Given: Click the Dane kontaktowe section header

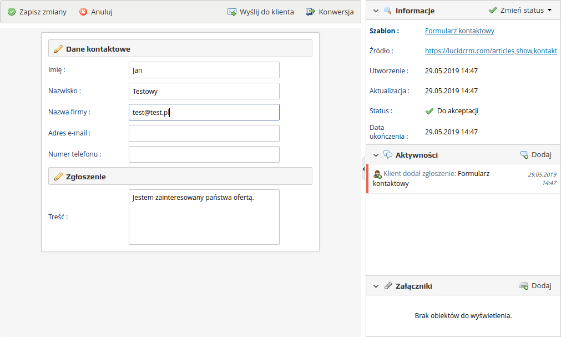Looking at the screenshot, I should pos(180,49).
